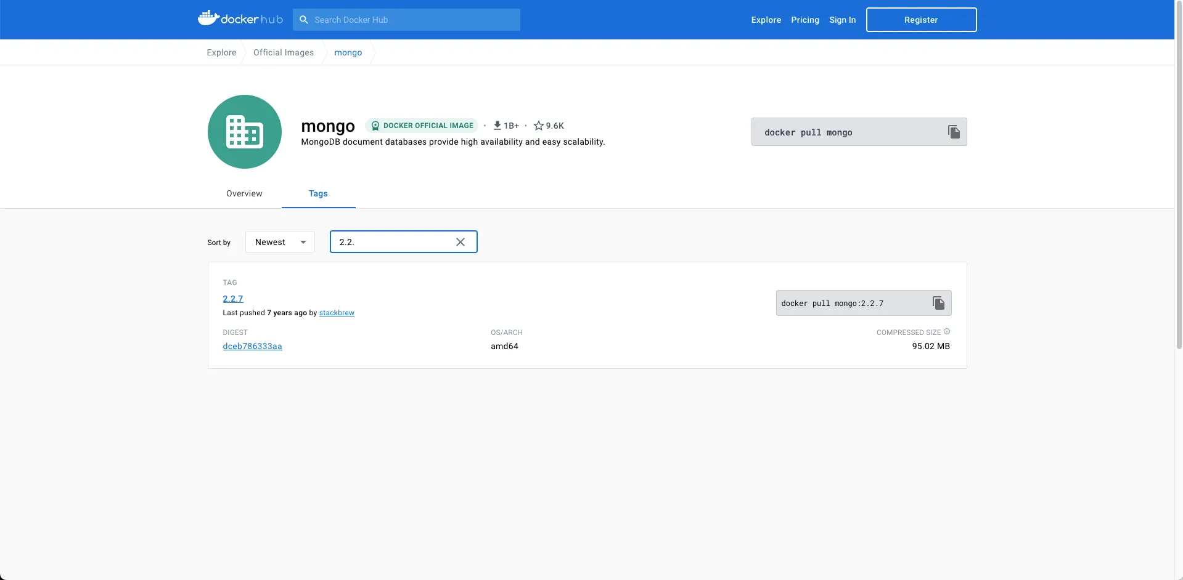
Task: Open the Sort by Newest dropdown
Action: pos(280,242)
